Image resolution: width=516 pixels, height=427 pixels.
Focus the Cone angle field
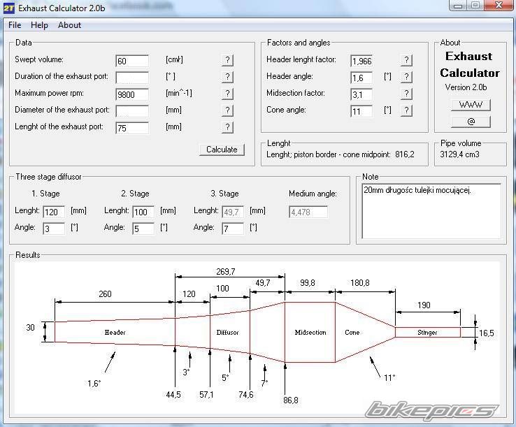361,112
